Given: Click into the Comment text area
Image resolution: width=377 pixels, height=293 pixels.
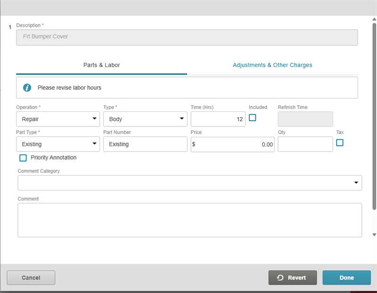Looking at the screenshot, I should click(189, 220).
